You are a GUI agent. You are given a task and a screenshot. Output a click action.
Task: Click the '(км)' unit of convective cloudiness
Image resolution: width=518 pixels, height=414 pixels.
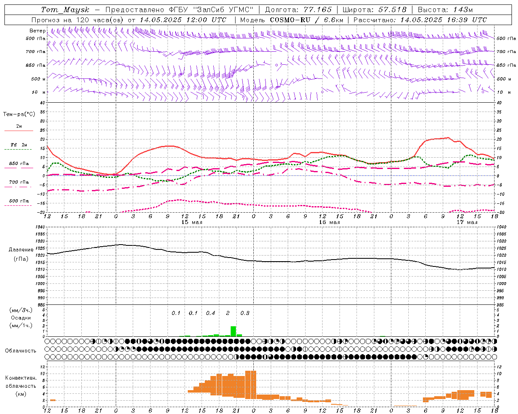(21, 394)
